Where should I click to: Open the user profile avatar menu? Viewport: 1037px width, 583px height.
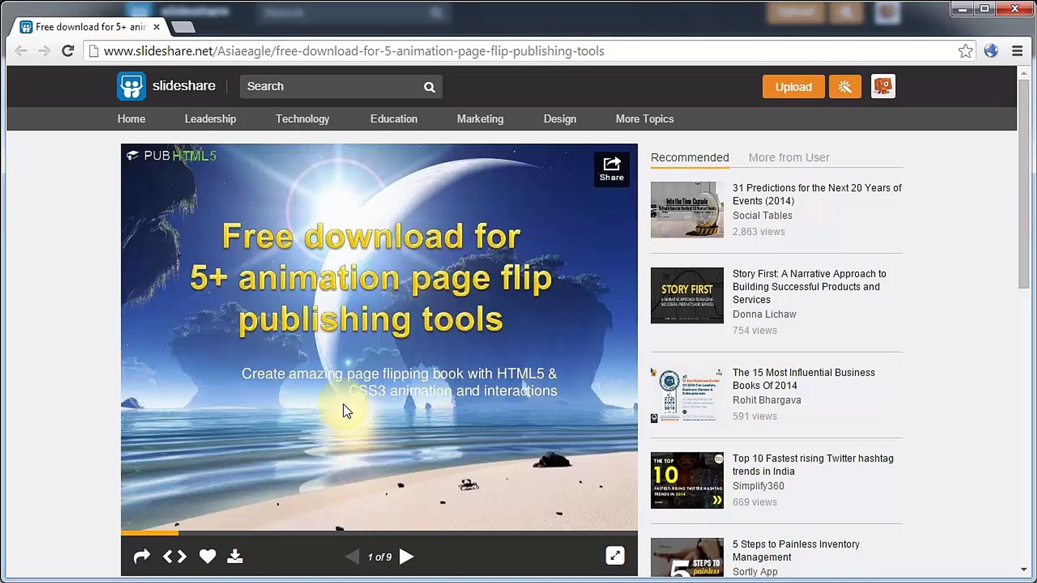(883, 86)
